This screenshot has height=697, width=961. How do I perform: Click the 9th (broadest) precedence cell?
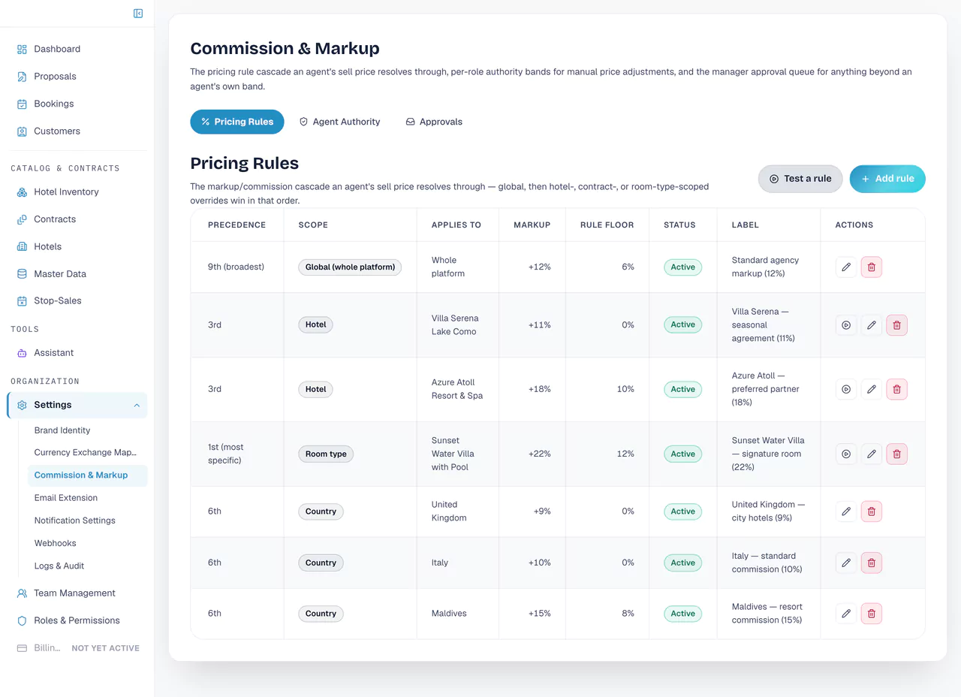coord(236,267)
